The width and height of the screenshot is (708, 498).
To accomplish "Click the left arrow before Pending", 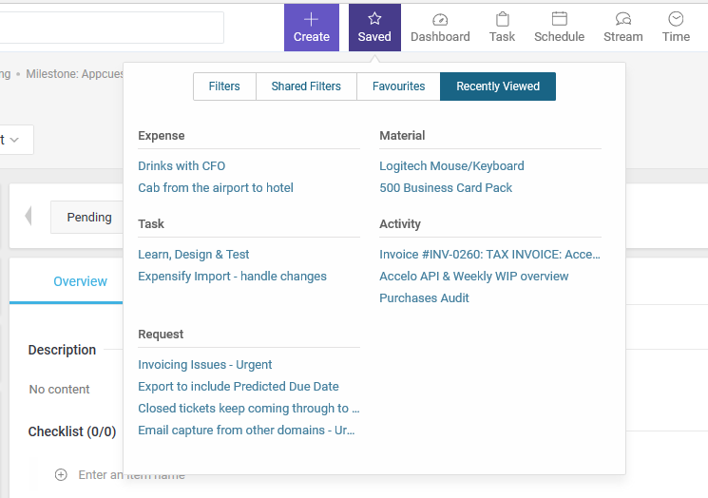I will pyautogui.click(x=29, y=216).
